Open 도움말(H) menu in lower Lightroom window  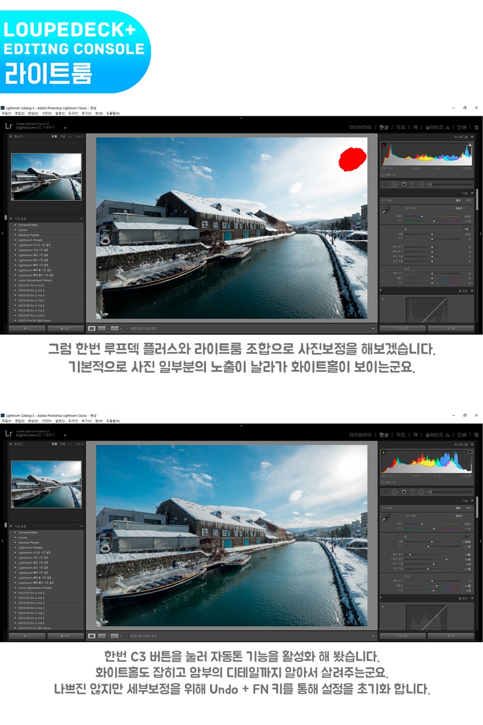point(113,421)
